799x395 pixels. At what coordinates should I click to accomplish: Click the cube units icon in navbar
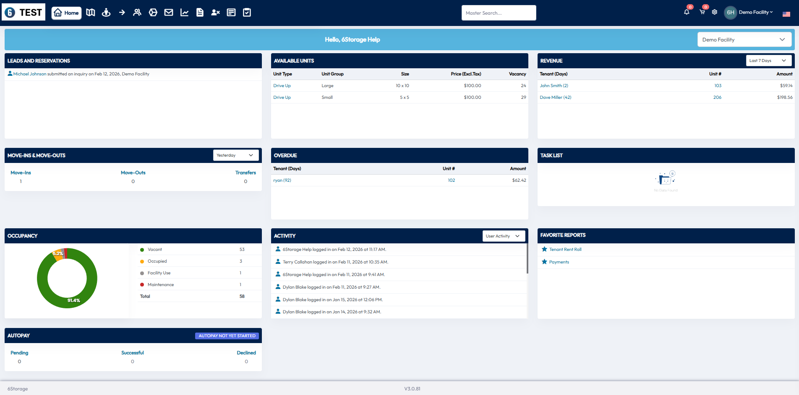pos(153,13)
